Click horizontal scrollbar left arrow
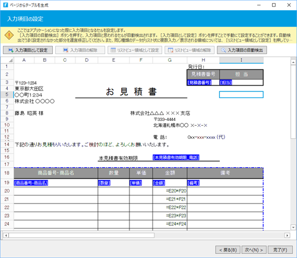The image size is (297, 258). coord(6,235)
